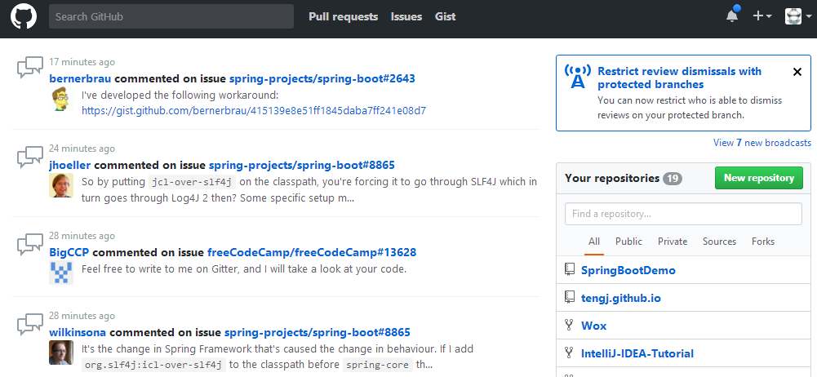The width and height of the screenshot is (817, 377).
Task: Open BigCCP's identicon avatar
Action: click(61, 273)
